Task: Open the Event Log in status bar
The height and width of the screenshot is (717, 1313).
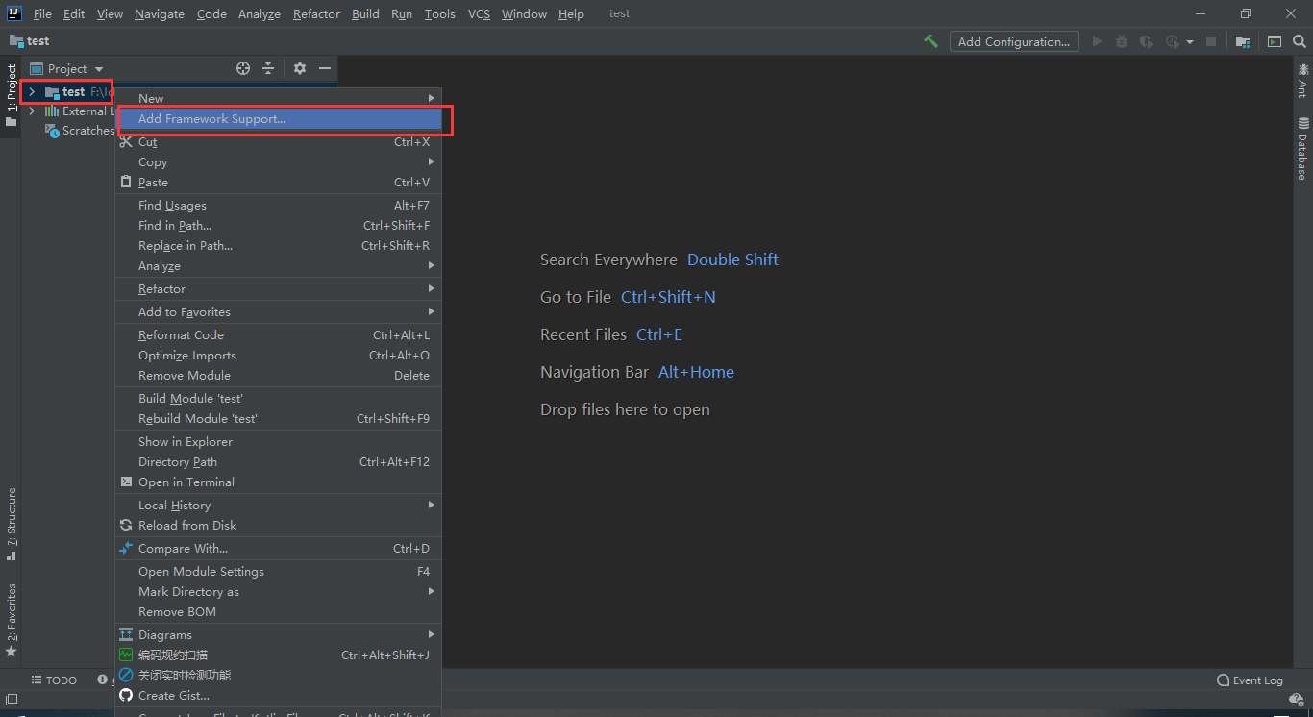Action: (x=1250, y=680)
